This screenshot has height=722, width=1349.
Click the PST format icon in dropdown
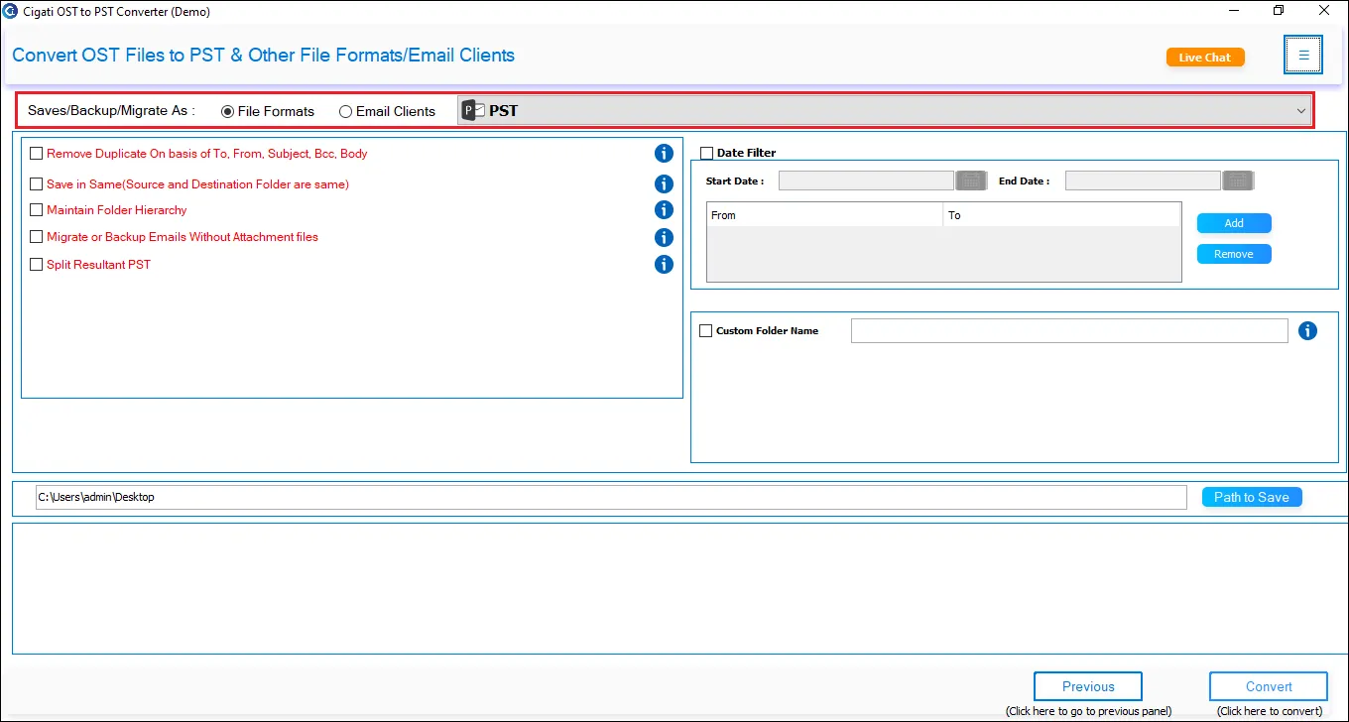[x=474, y=110]
